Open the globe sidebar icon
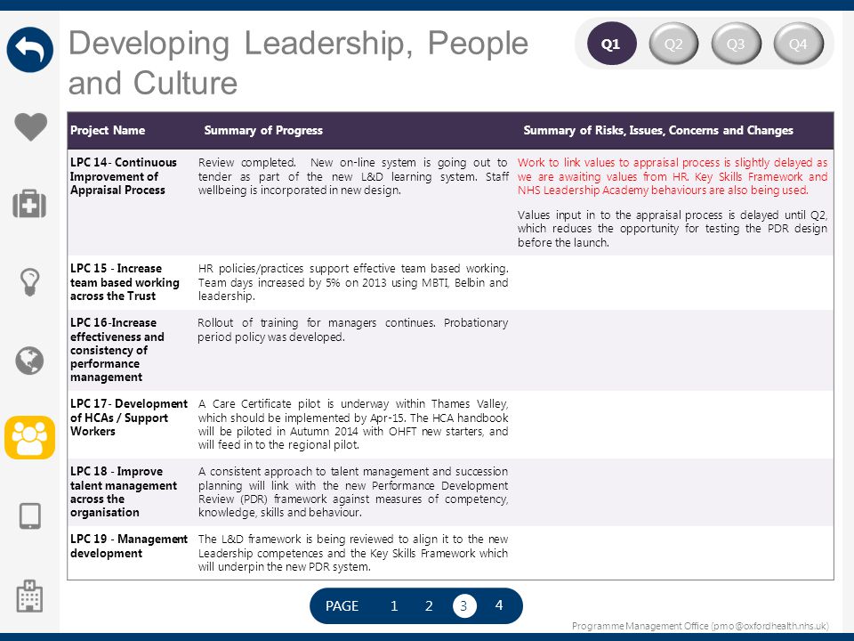This screenshot has width=854, height=641. (x=29, y=361)
